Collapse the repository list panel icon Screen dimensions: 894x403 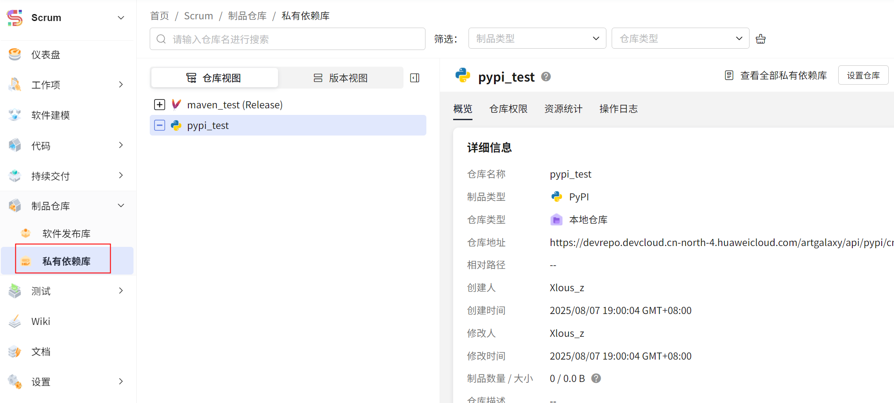click(x=415, y=78)
